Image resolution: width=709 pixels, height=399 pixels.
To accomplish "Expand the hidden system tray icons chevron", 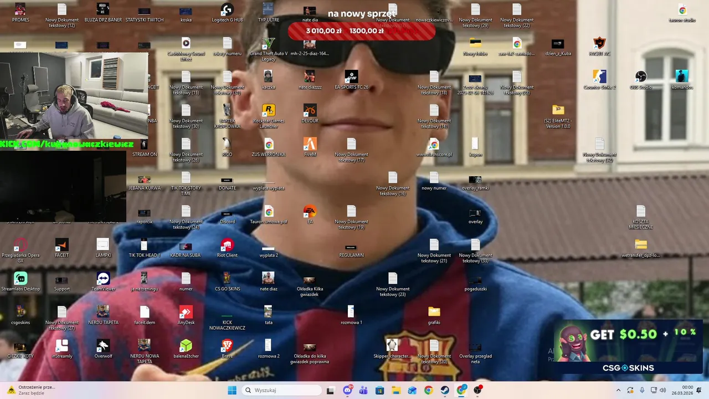I will click(x=618, y=390).
